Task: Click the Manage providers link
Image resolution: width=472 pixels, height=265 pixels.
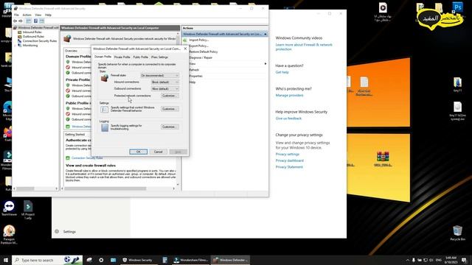Action: tap(289, 95)
